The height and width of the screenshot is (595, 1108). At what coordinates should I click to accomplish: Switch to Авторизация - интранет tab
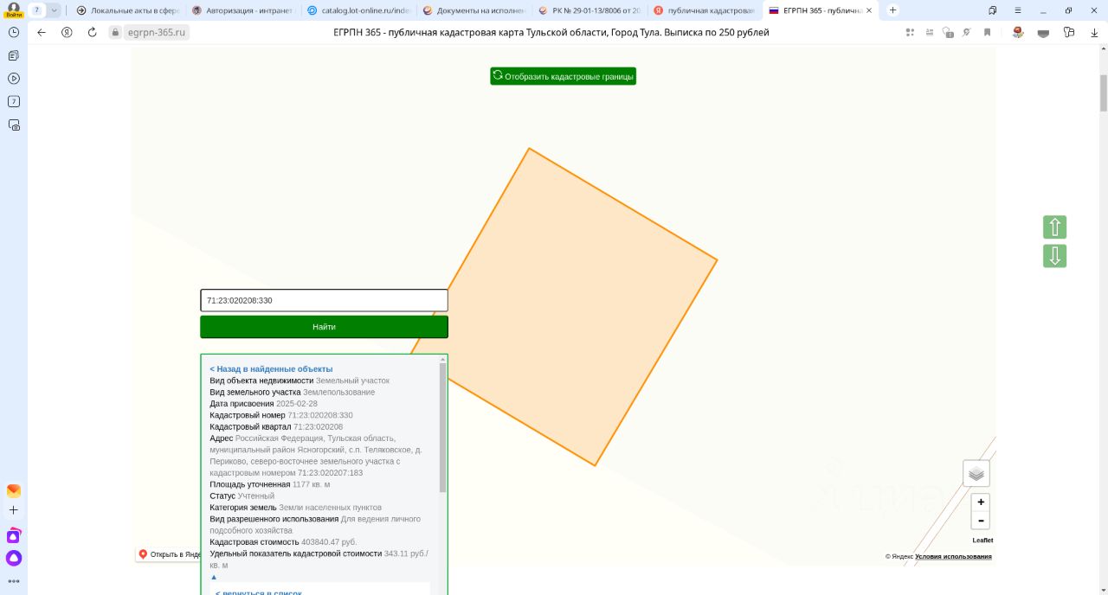point(243,10)
